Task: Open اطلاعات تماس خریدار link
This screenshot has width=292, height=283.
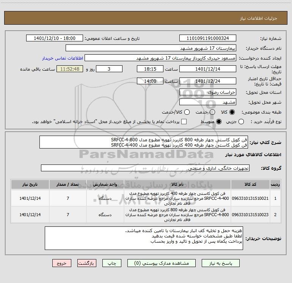Action: pos(63,58)
